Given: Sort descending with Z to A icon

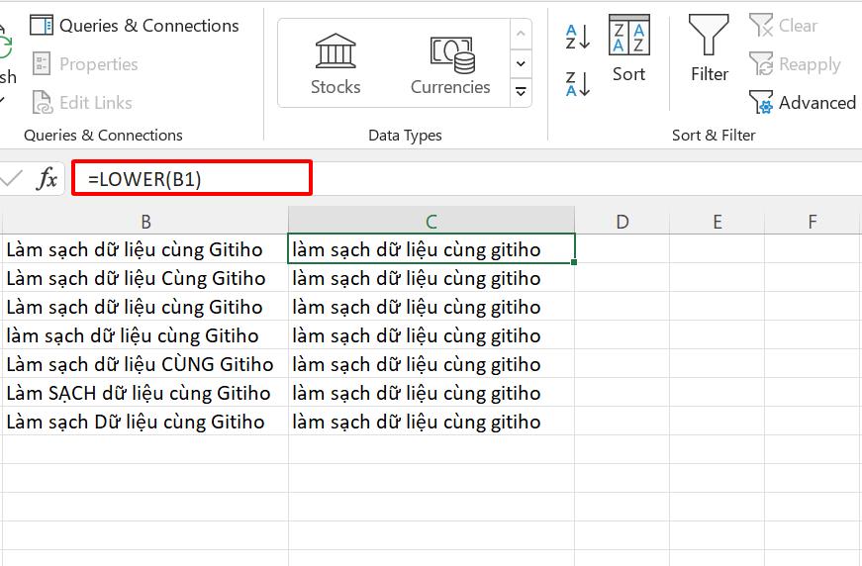Looking at the screenshot, I should [x=578, y=84].
